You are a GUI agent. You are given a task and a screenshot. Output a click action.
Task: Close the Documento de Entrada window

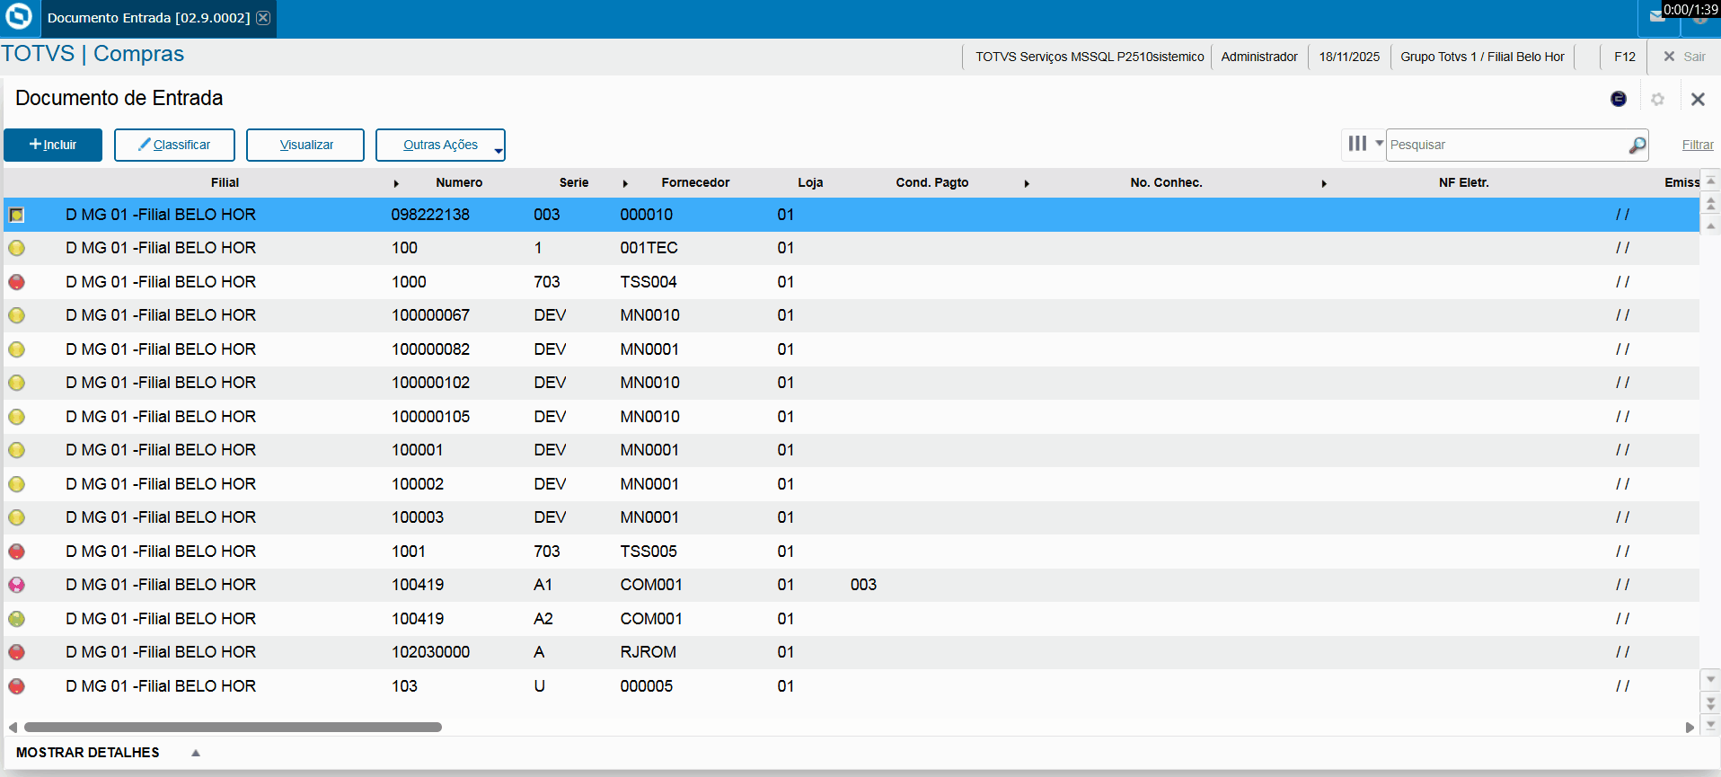point(1698,99)
